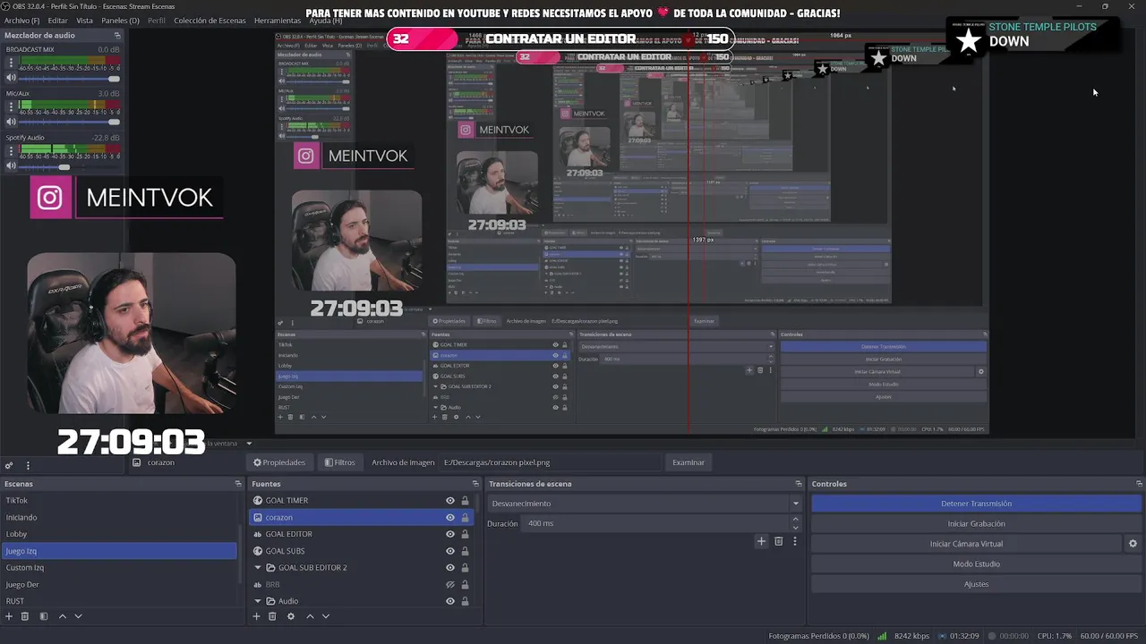This screenshot has height=644, width=1146.
Task: Hide the corazon source
Action: (450, 517)
